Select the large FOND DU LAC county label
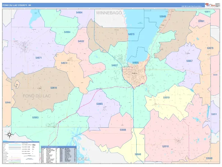The height and width of the screenshot is (167, 222). tap(37, 96)
